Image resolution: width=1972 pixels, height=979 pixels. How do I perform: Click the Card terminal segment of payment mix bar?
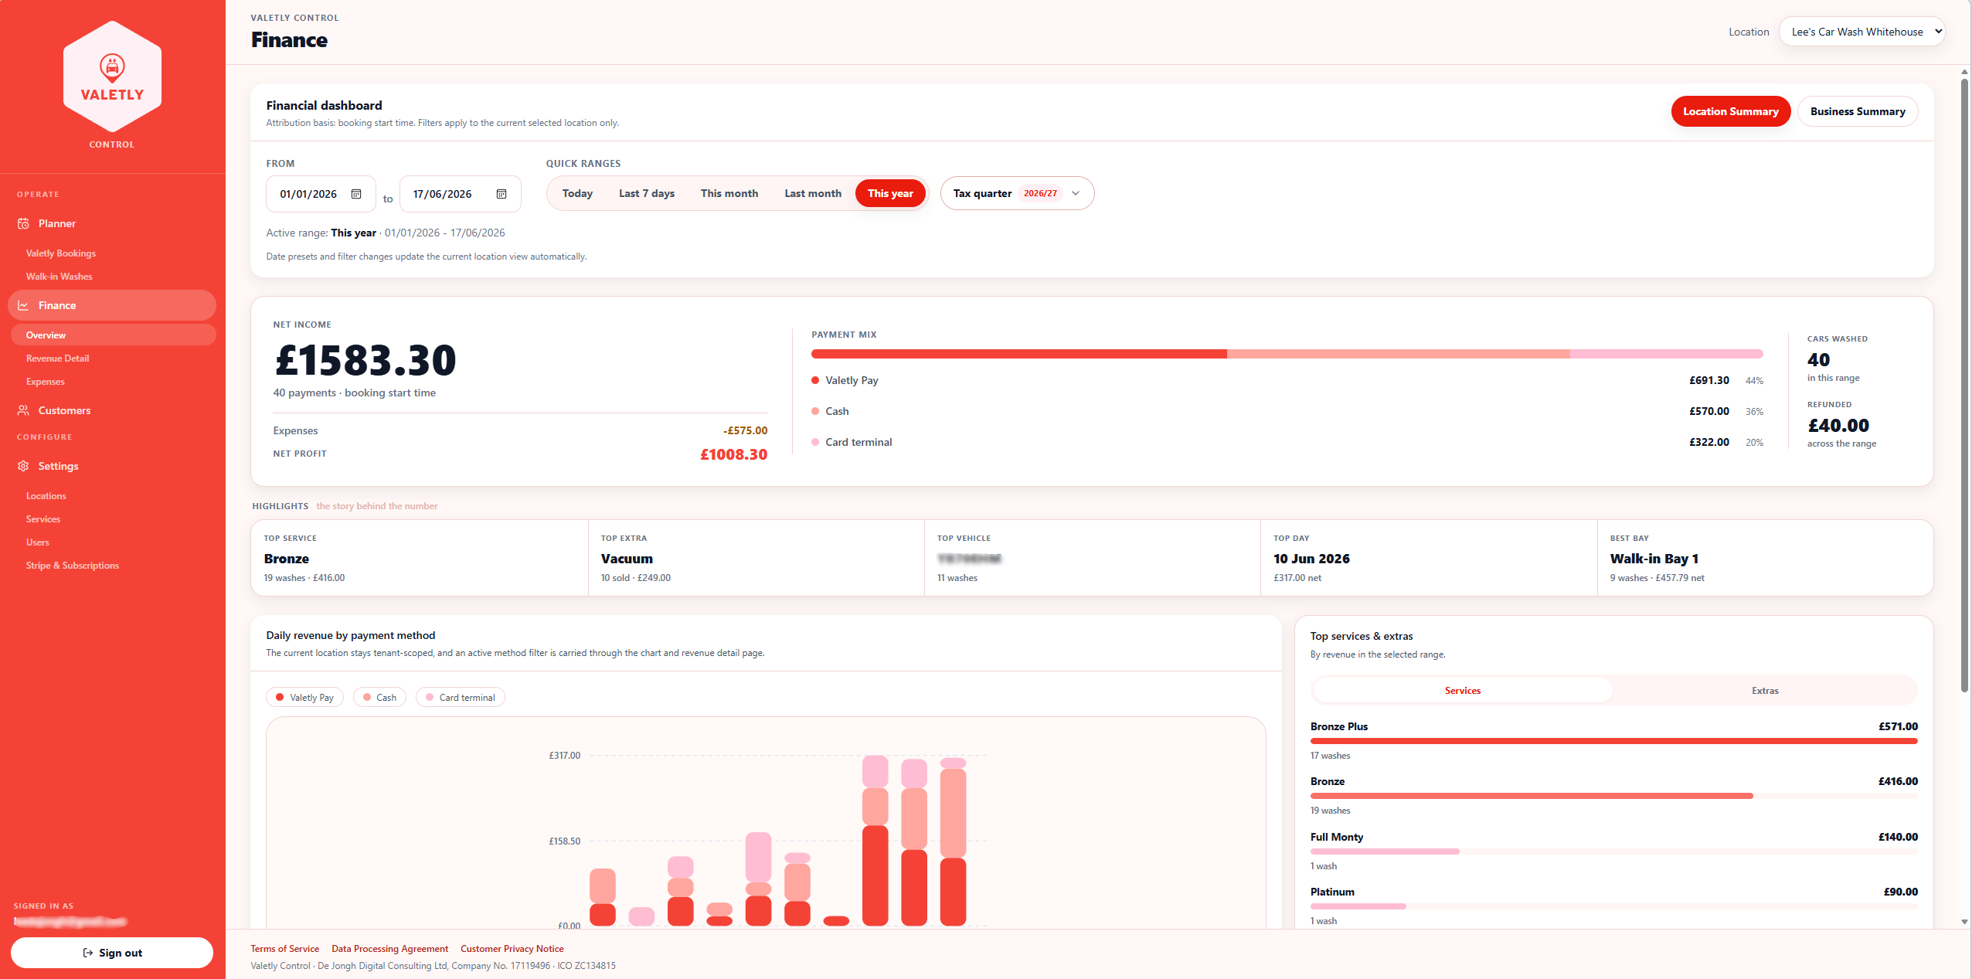1667,354
